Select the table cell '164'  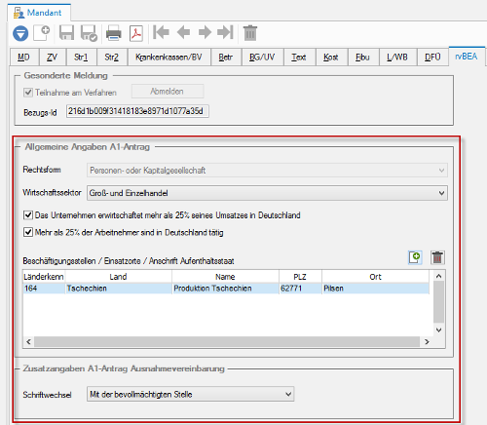tap(44, 289)
